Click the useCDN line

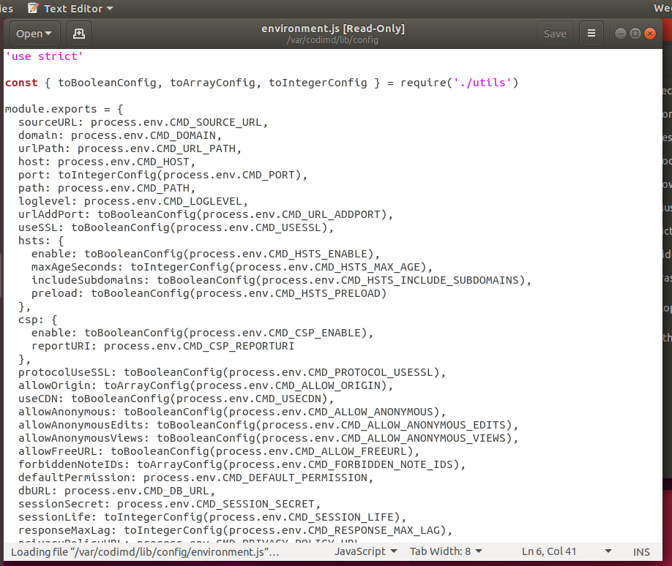pyautogui.click(x=176, y=399)
